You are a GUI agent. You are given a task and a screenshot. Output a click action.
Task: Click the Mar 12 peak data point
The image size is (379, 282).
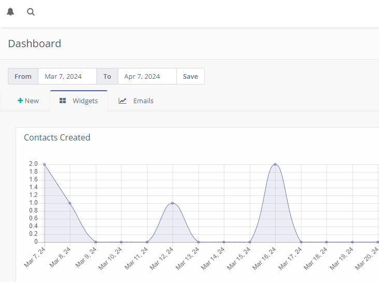coord(172,203)
